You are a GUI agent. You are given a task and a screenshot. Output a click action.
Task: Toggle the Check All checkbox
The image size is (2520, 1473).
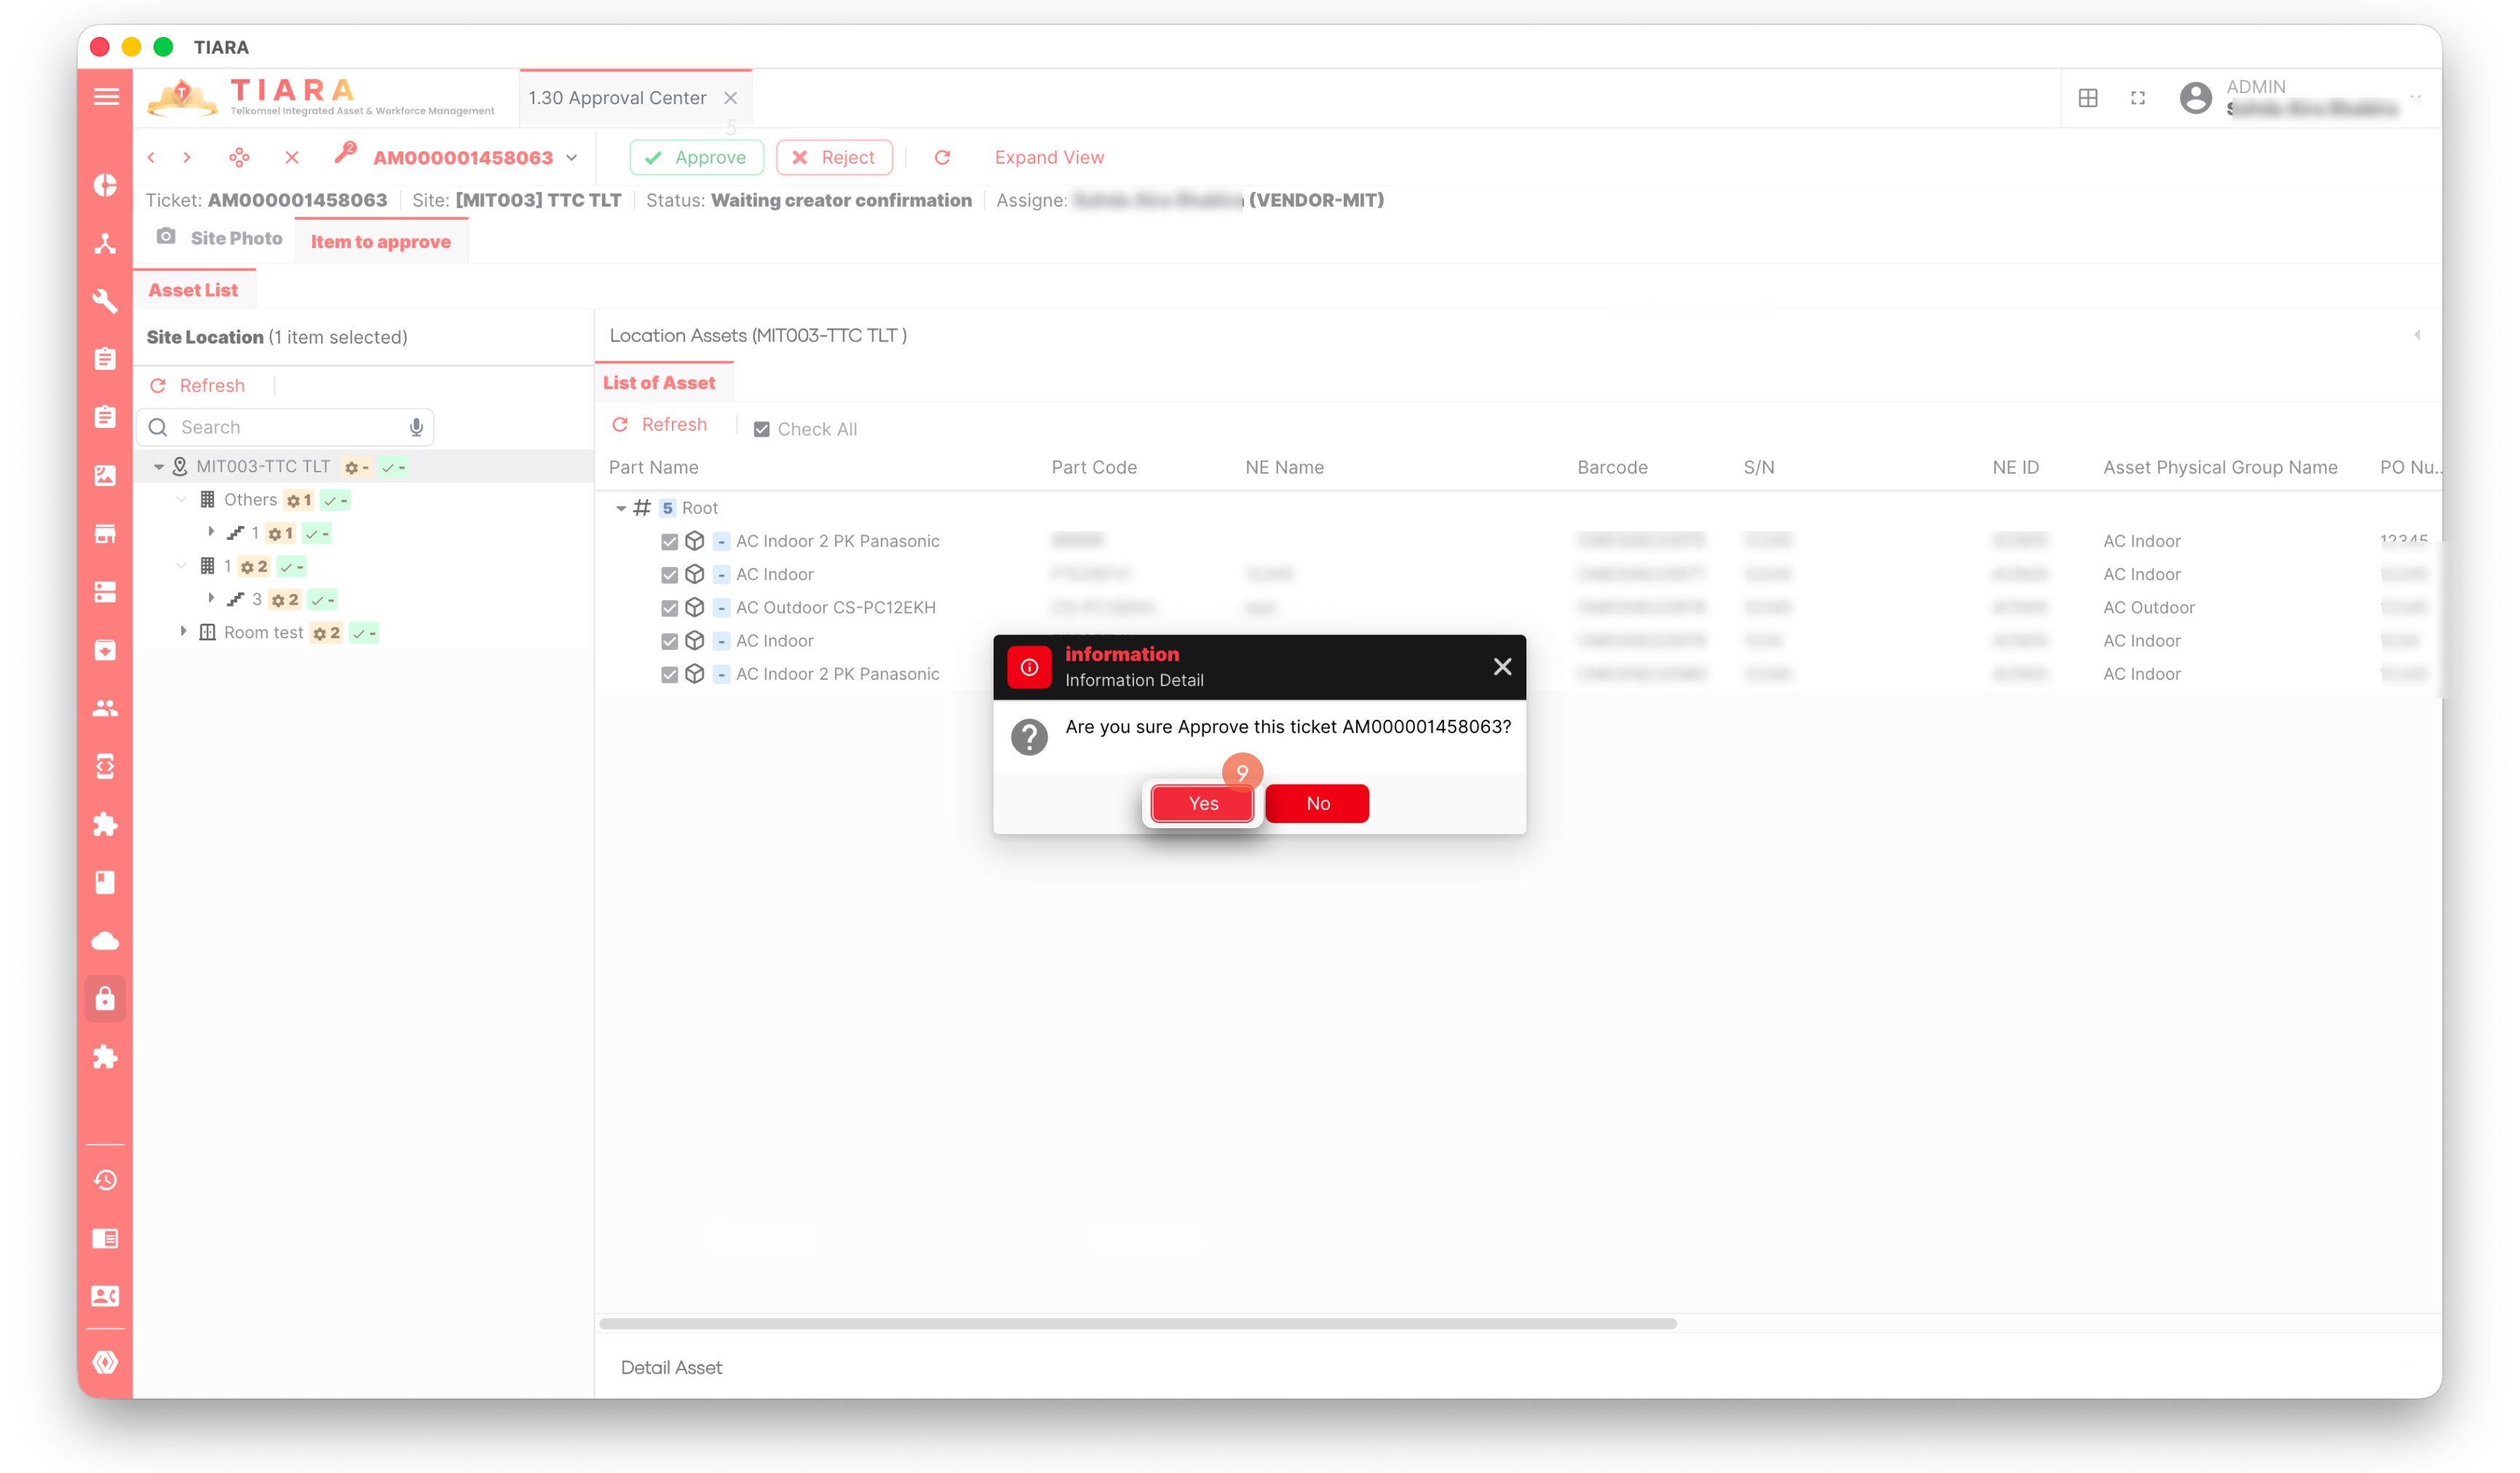click(762, 429)
